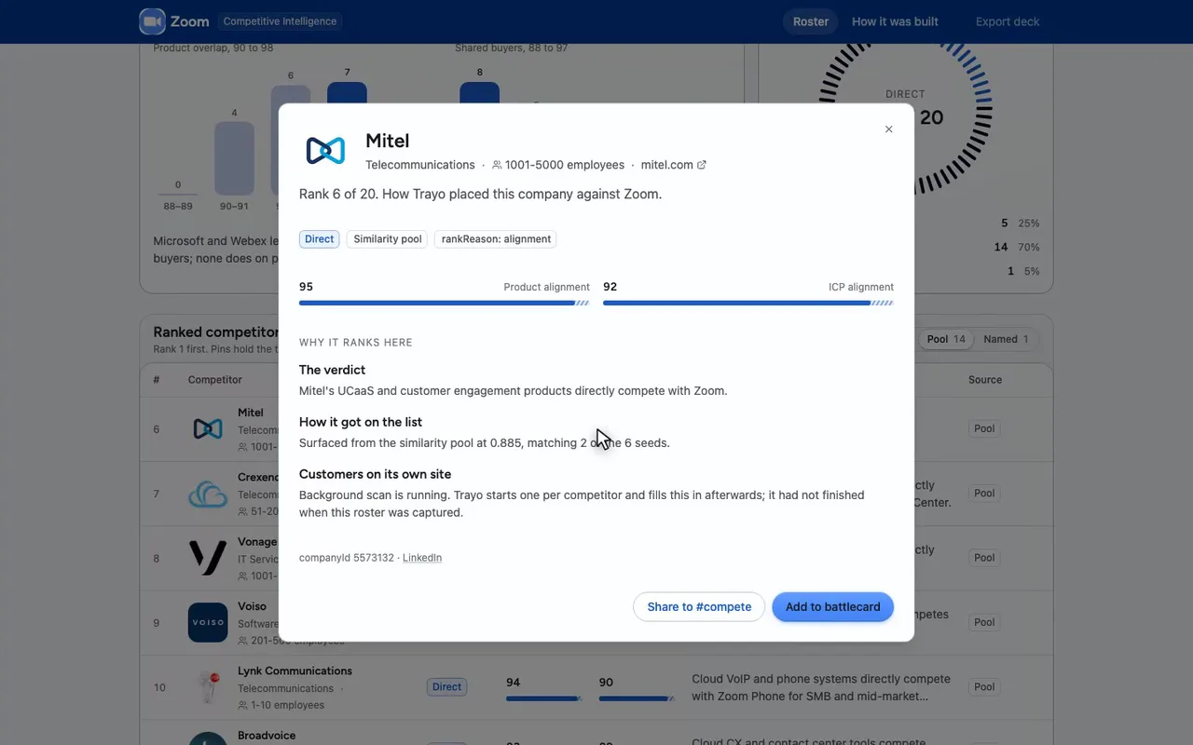Click the Mitel logo in the dialog

click(325, 150)
